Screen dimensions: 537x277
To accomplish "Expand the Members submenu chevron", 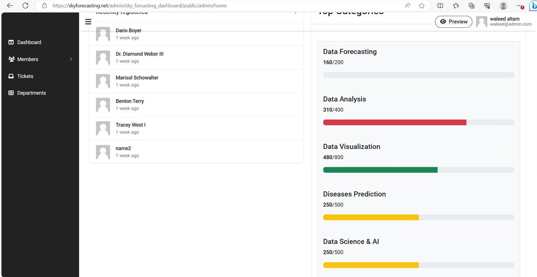I will tap(71, 59).
